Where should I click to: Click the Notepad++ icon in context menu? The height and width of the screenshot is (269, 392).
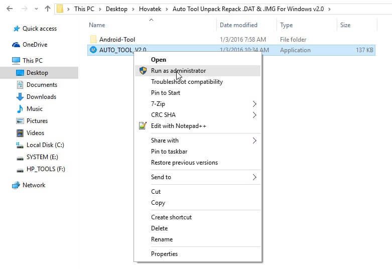click(x=143, y=125)
